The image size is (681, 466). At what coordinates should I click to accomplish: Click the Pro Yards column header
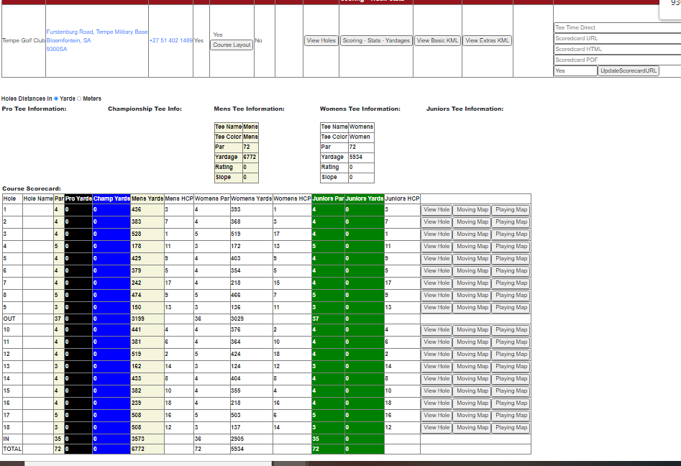78,198
